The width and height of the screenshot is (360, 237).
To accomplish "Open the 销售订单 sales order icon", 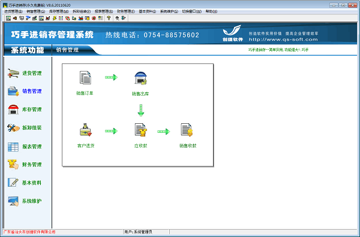I will pos(85,78).
